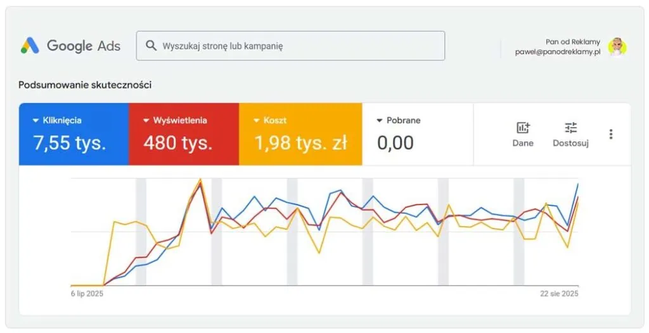The height and width of the screenshot is (333, 649).
Task: Open the three-dot more options menu
Action: click(x=611, y=134)
